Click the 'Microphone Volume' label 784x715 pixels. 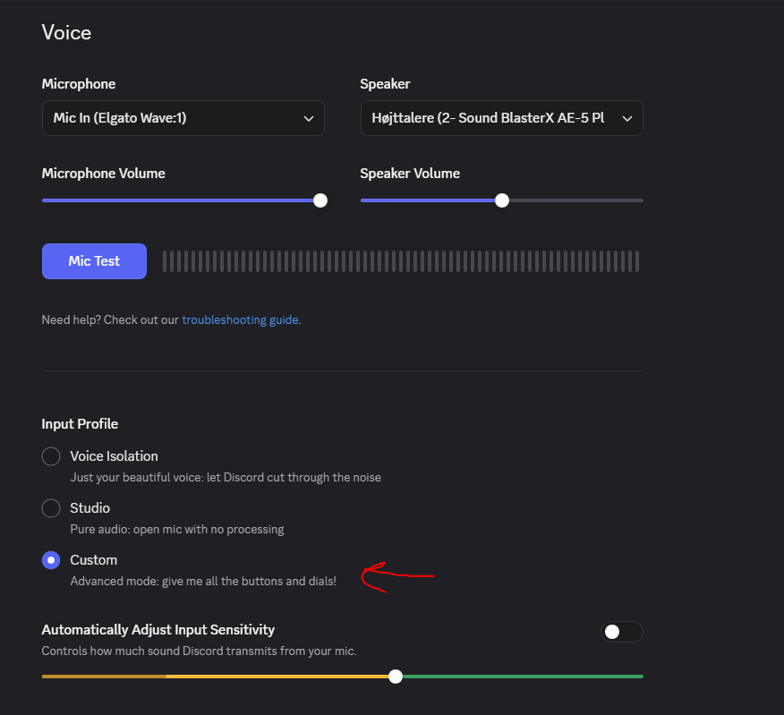(104, 174)
